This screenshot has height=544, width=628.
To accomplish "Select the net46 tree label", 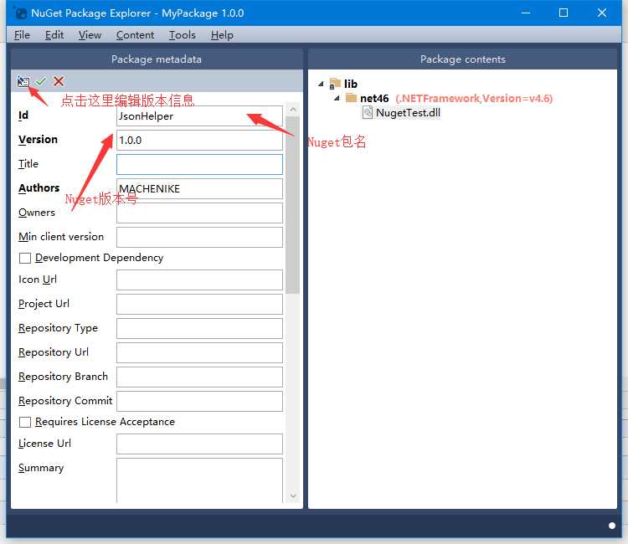I will pyautogui.click(x=374, y=98).
